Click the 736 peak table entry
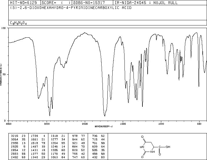 (95, 136)
